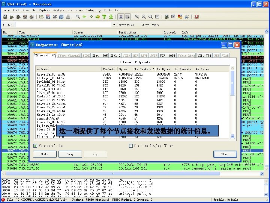This screenshot has height=203, width=270.
Task: Go back in packet history arrow
Action: pos(84,17)
